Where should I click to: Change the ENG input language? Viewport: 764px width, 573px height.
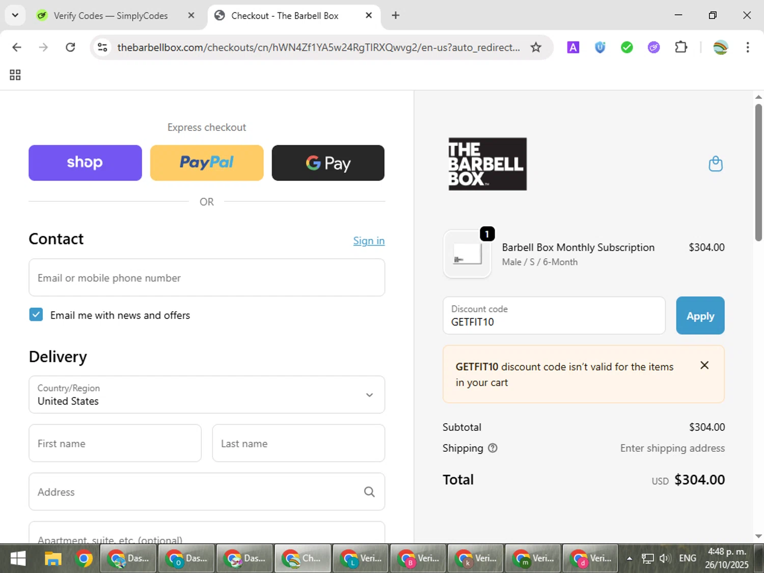[x=688, y=559]
